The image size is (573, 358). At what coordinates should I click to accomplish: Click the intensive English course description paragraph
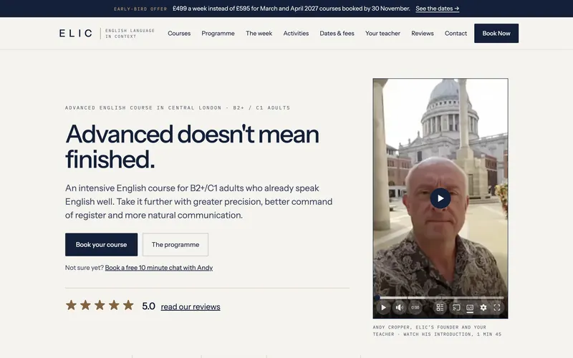(199, 202)
